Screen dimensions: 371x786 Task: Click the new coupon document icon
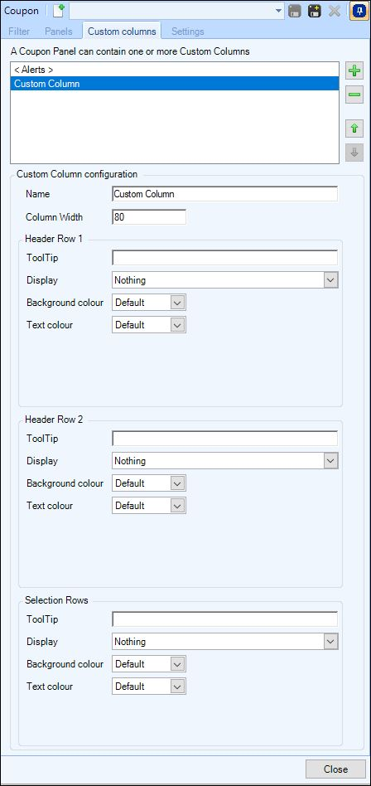(59, 11)
